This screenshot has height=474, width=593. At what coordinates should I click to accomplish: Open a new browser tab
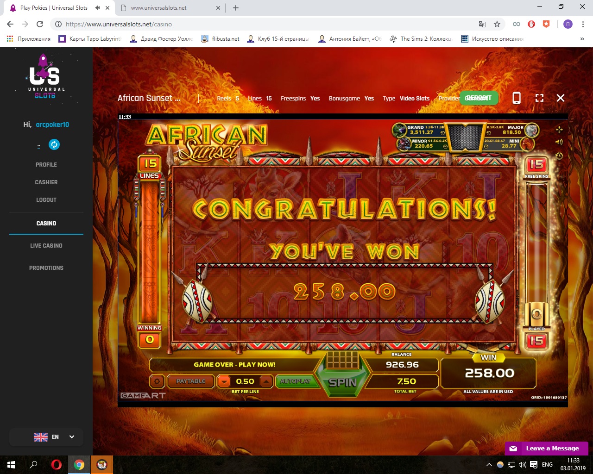click(236, 8)
